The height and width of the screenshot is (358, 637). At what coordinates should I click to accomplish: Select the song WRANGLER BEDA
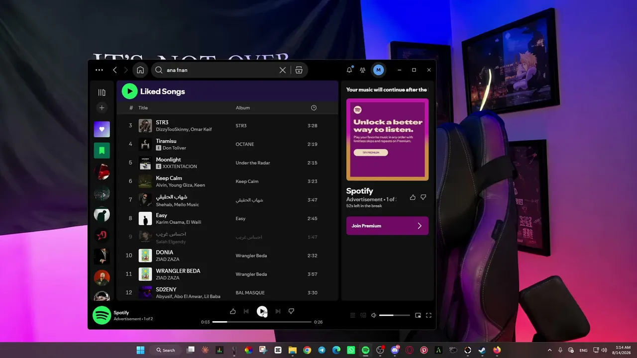(x=178, y=271)
